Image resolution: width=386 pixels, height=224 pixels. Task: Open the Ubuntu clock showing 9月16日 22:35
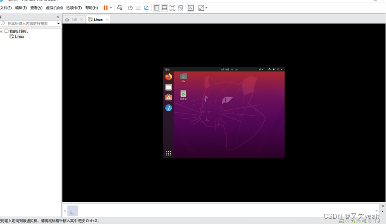[x=229, y=69]
